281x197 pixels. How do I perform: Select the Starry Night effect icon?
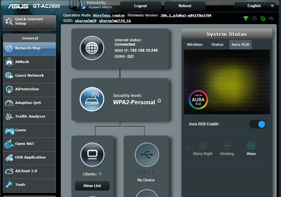[x=203, y=146]
